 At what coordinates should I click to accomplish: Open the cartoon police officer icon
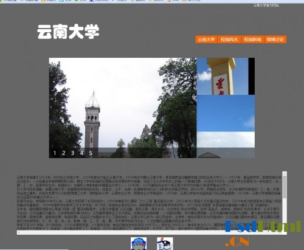click(x=165, y=243)
